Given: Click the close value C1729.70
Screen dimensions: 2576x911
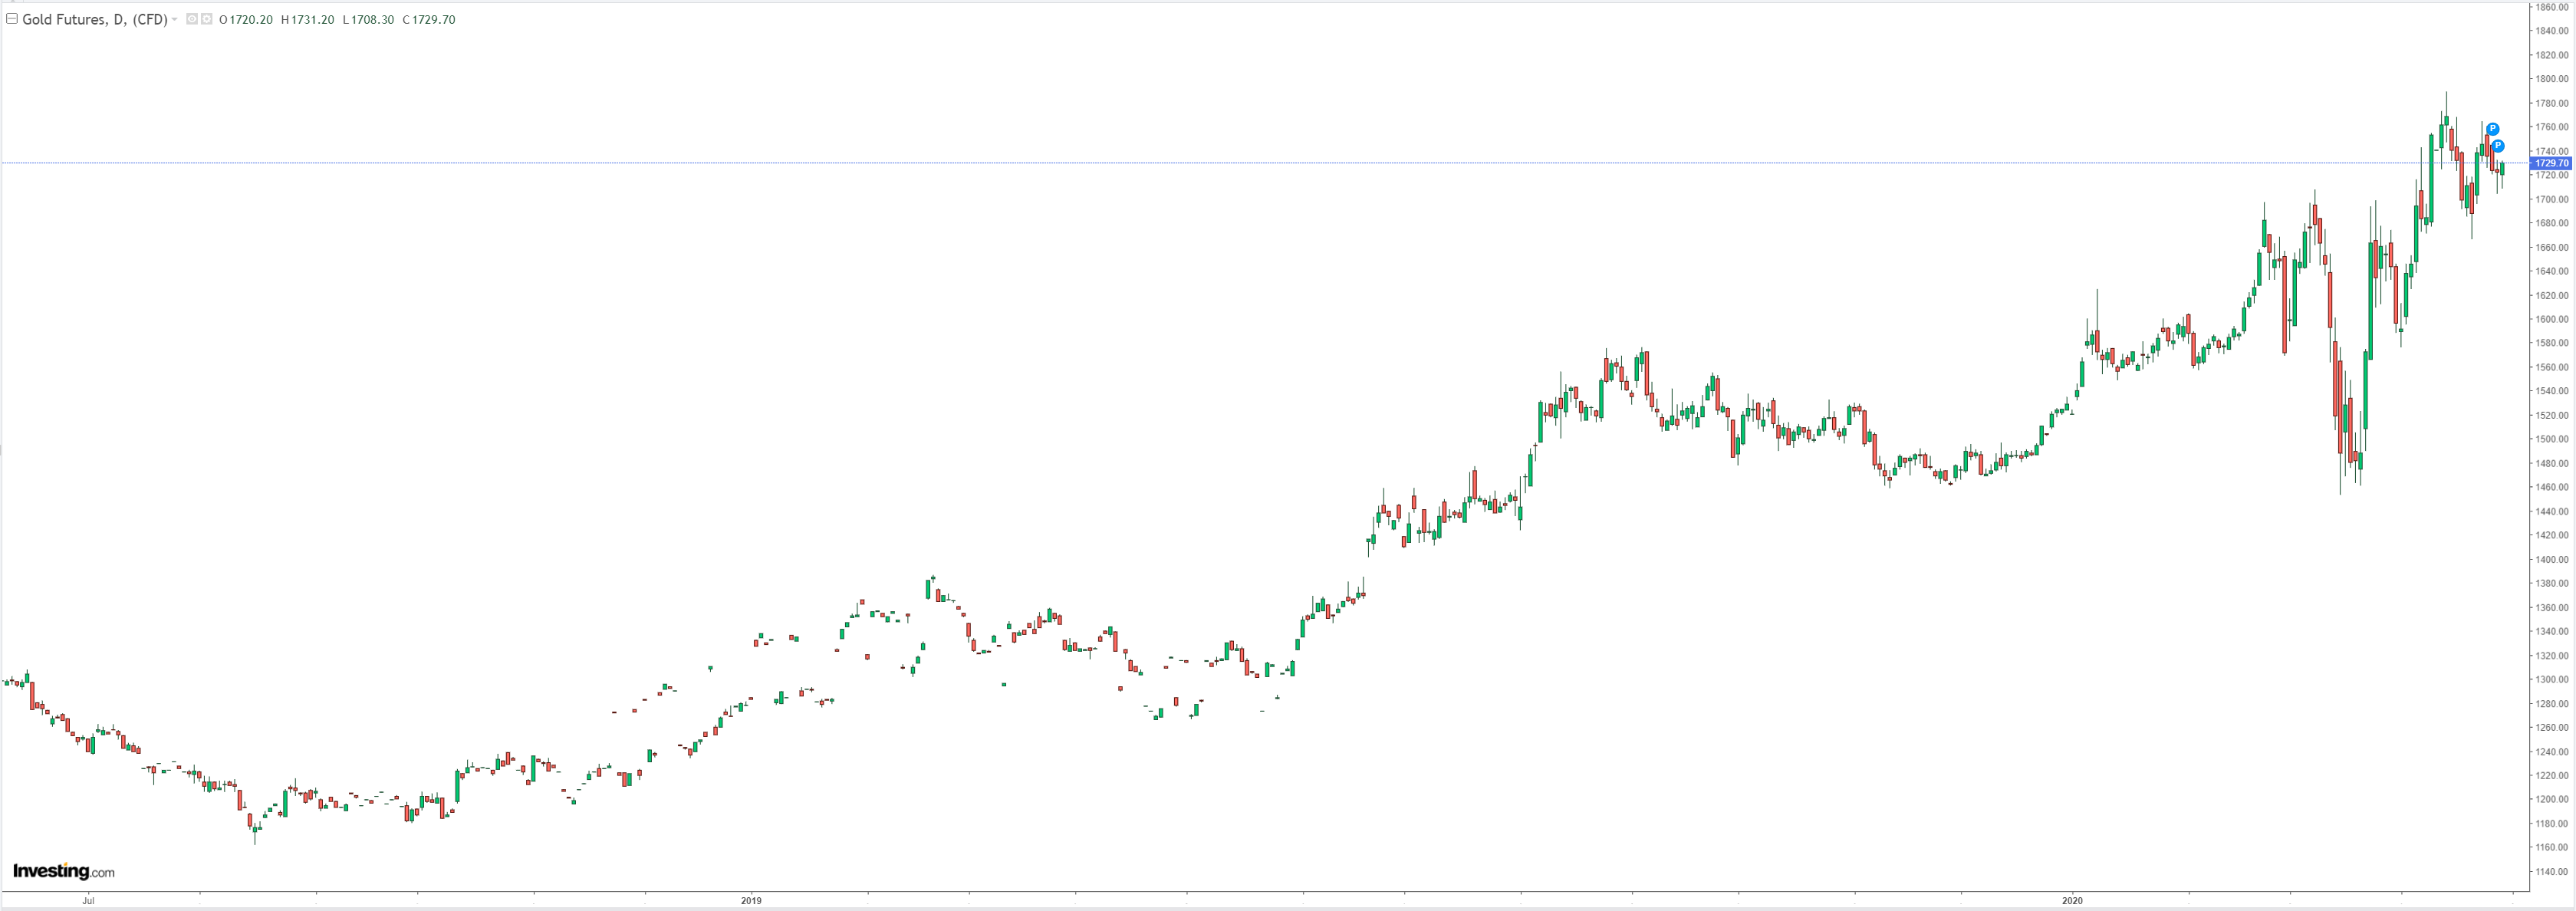Looking at the screenshot, I should click(x=429, y=20).
